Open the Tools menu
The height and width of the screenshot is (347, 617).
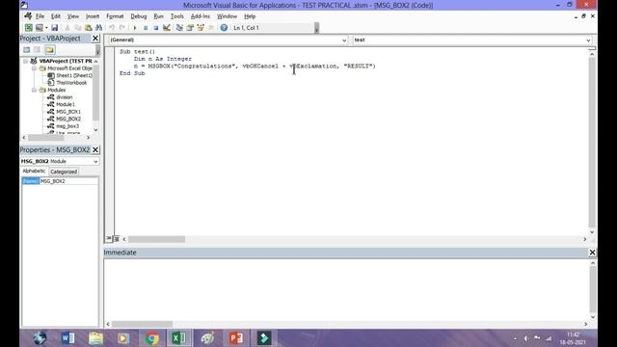coord(177,16)
